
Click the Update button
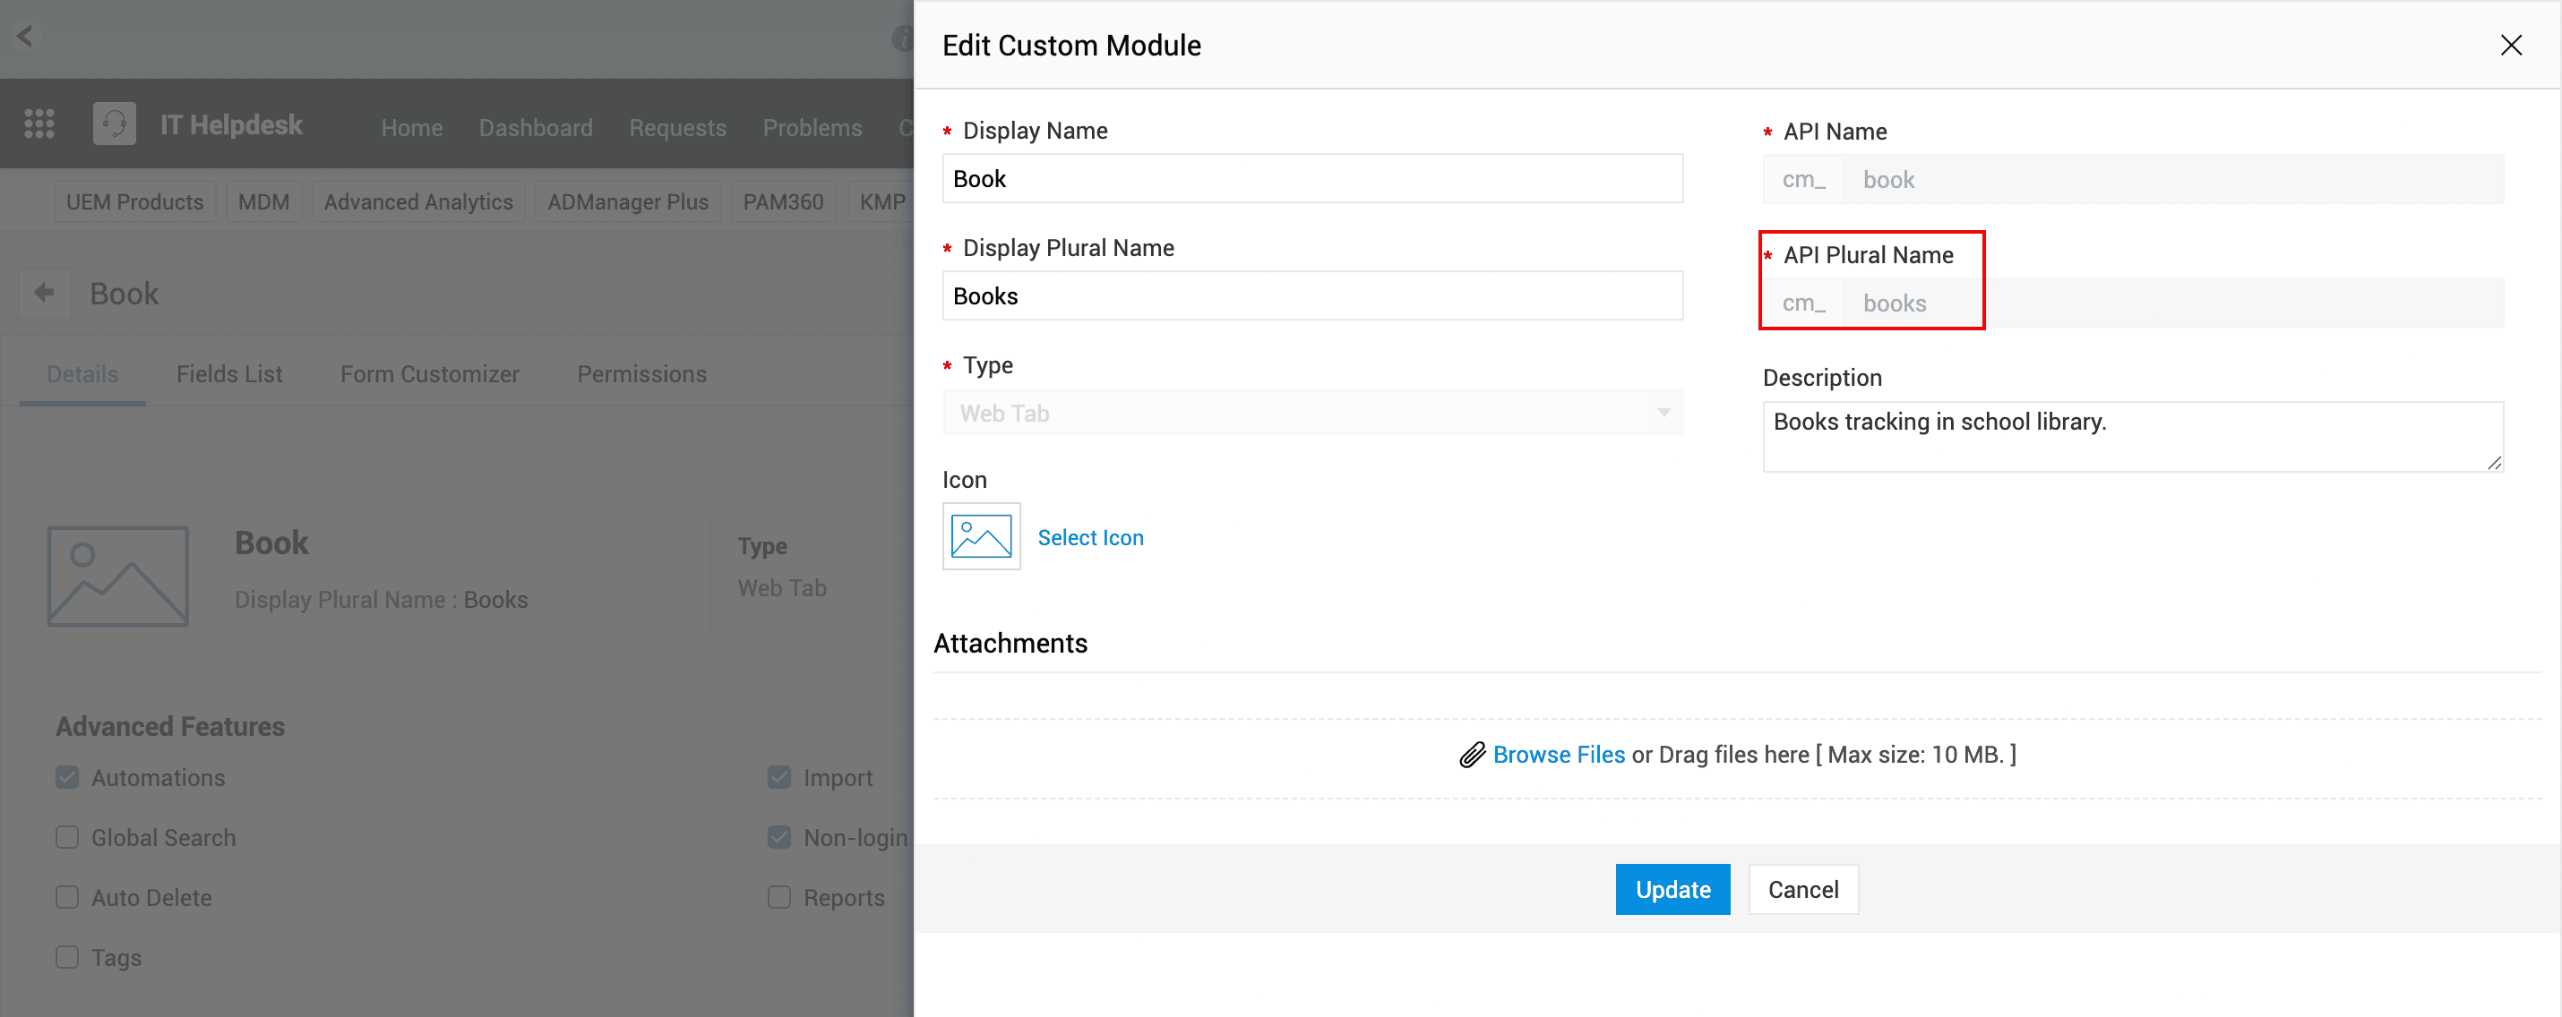coord(1672,890)
